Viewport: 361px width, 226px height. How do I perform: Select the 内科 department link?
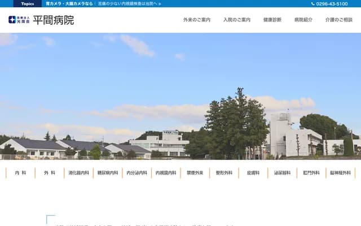point(20,173)
